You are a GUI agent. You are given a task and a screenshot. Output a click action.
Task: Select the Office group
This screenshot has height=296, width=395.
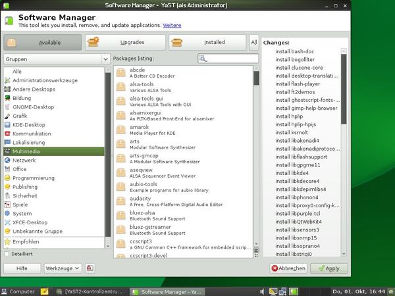[54, 169]
